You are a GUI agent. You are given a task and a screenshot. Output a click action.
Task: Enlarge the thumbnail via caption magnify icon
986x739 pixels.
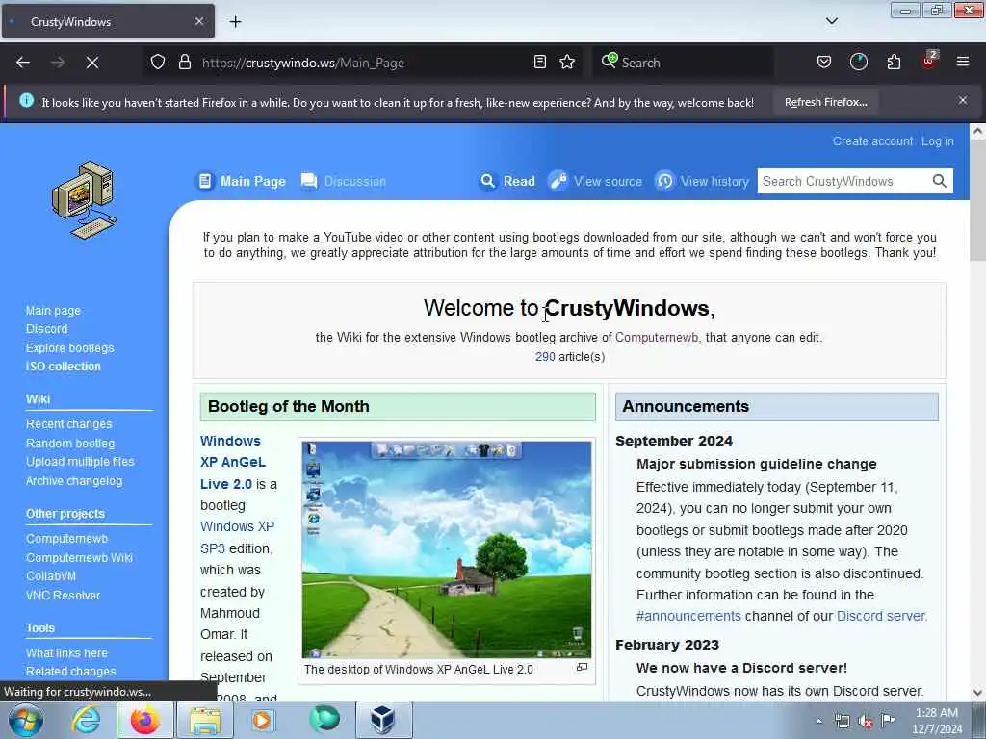pyautogui.click(x=583, y=668)
